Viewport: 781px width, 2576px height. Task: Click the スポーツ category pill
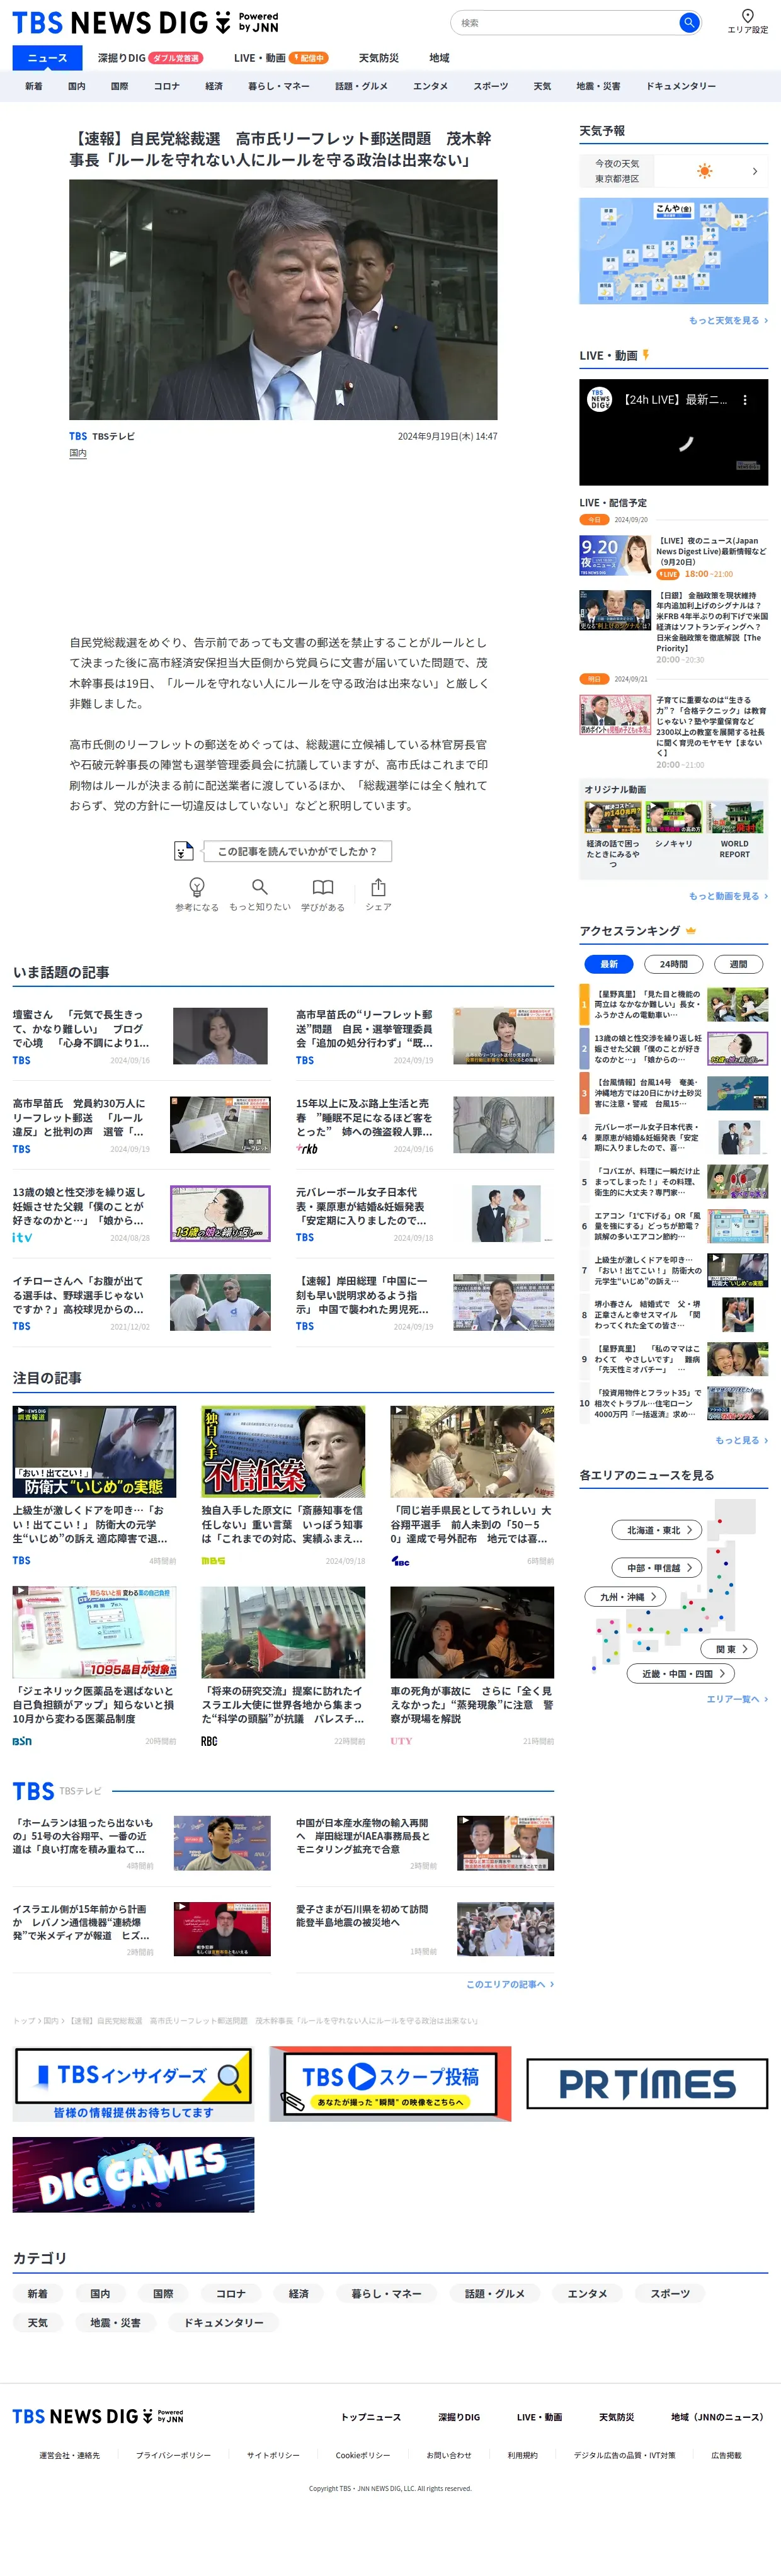[x=670, y=2294]
